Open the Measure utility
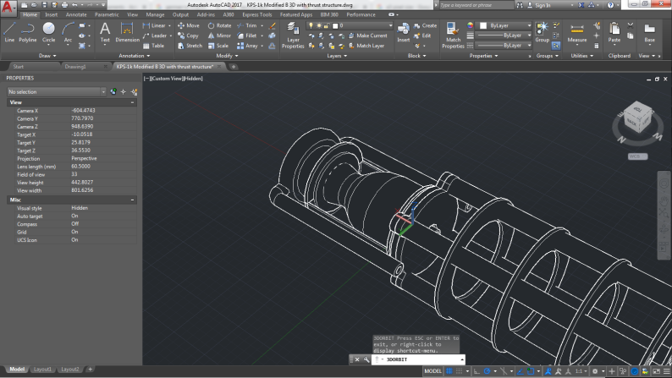 pyautogui.click(x=577, y=33)
